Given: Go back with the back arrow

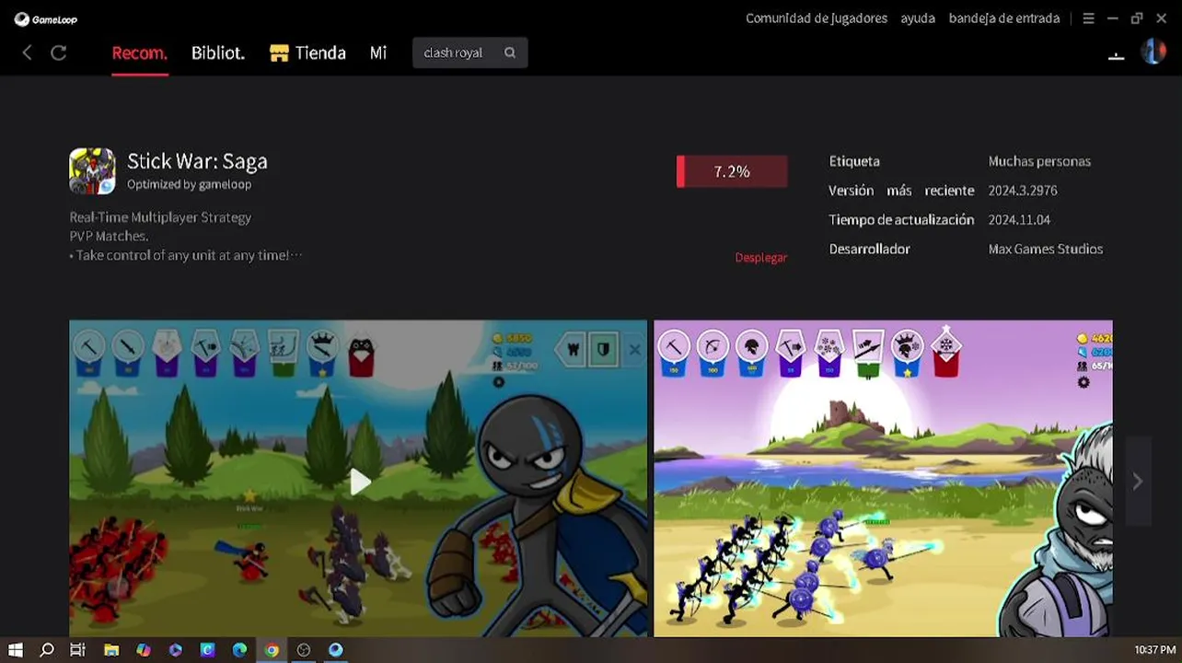Looking at the screenshot, I should (x=28, y=53).
